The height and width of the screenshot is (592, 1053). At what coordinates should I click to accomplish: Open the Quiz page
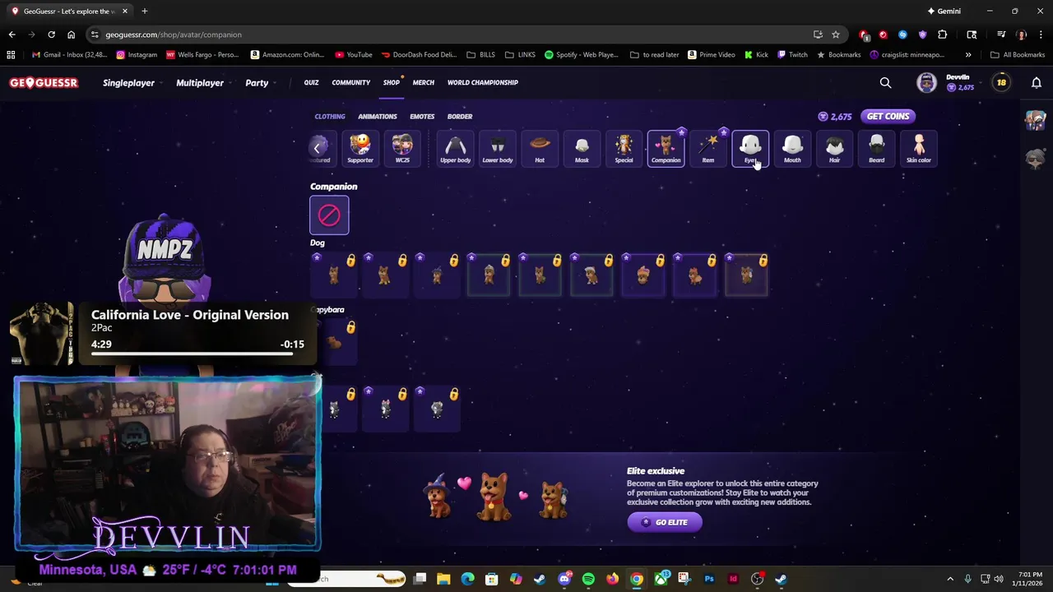pyautogui.click(x=311, y=83)
